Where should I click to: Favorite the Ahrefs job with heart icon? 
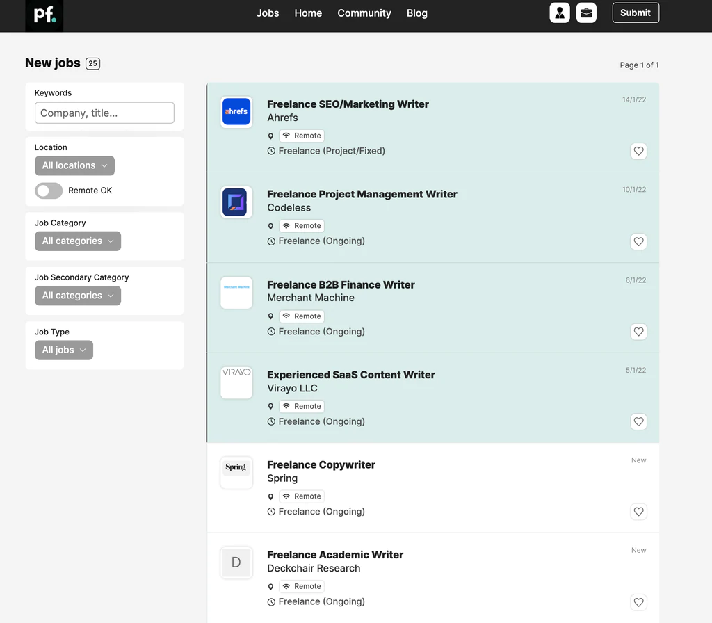click(638, 151)
